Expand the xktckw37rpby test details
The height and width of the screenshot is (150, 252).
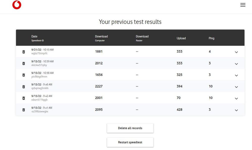click(236, 64)
